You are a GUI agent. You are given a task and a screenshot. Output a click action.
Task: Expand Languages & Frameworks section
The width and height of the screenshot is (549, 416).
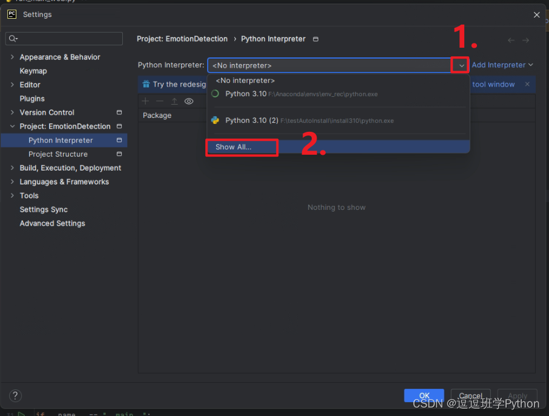(x=12, y=181)
